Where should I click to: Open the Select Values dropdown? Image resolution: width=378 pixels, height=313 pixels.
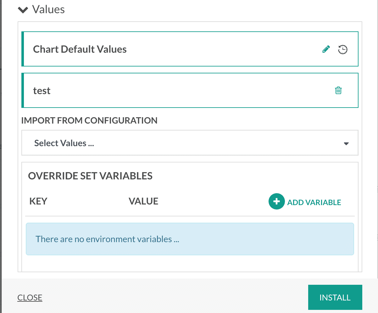point(190,143)
